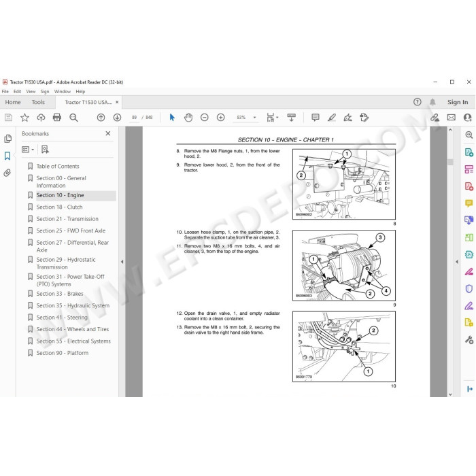
Task: Open the right pane search tool
Action: (x=469, y=135)
